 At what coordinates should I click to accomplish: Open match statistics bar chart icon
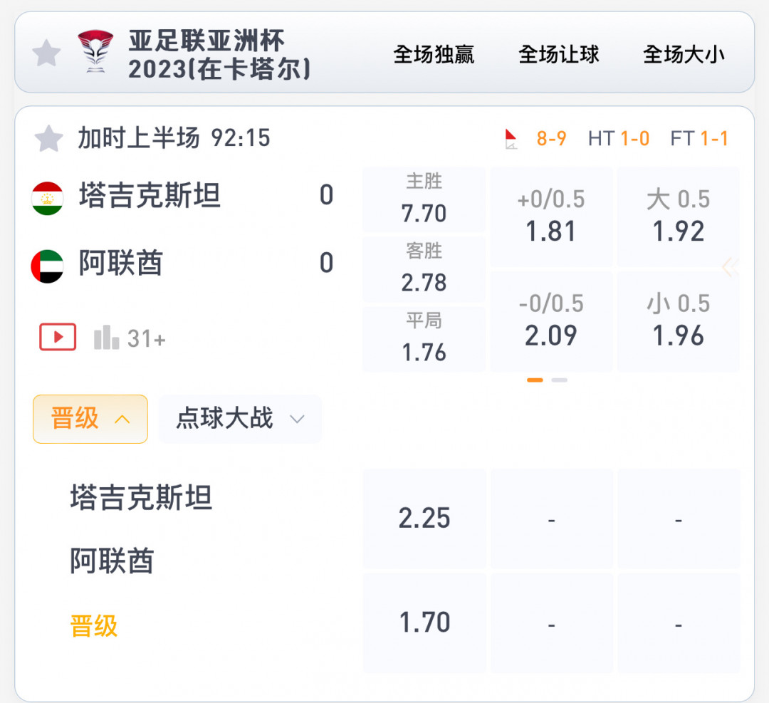click(x=106, y=338)
